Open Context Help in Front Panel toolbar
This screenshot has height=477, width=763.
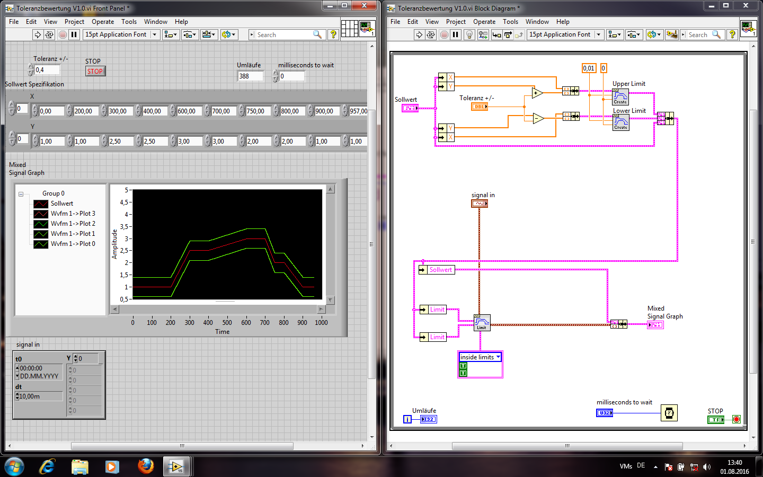click(333, 34)
